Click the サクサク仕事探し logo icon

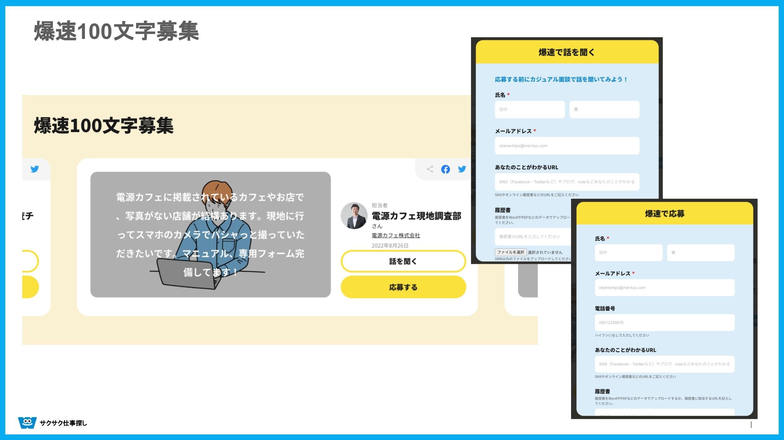click(27, 423)
